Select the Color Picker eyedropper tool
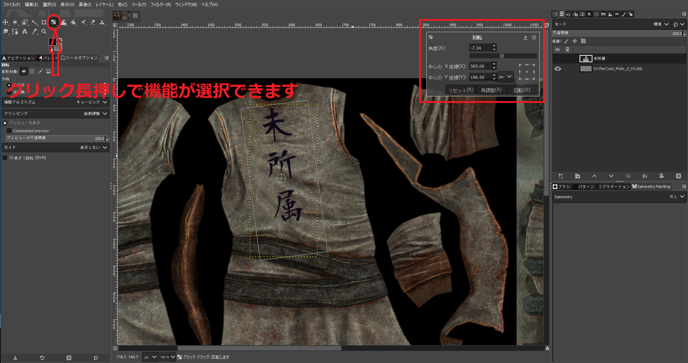Viewport: 688px width, 363px height. tap(34, 31)
